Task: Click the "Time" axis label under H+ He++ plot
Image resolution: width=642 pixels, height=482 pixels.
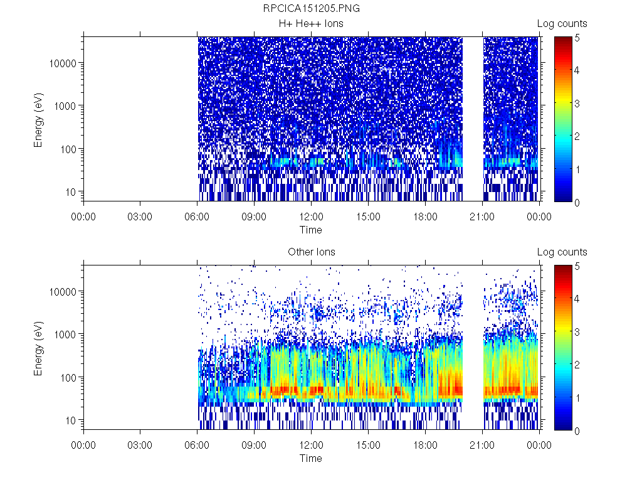Action: pyautogui.click(x=311, y=230)
